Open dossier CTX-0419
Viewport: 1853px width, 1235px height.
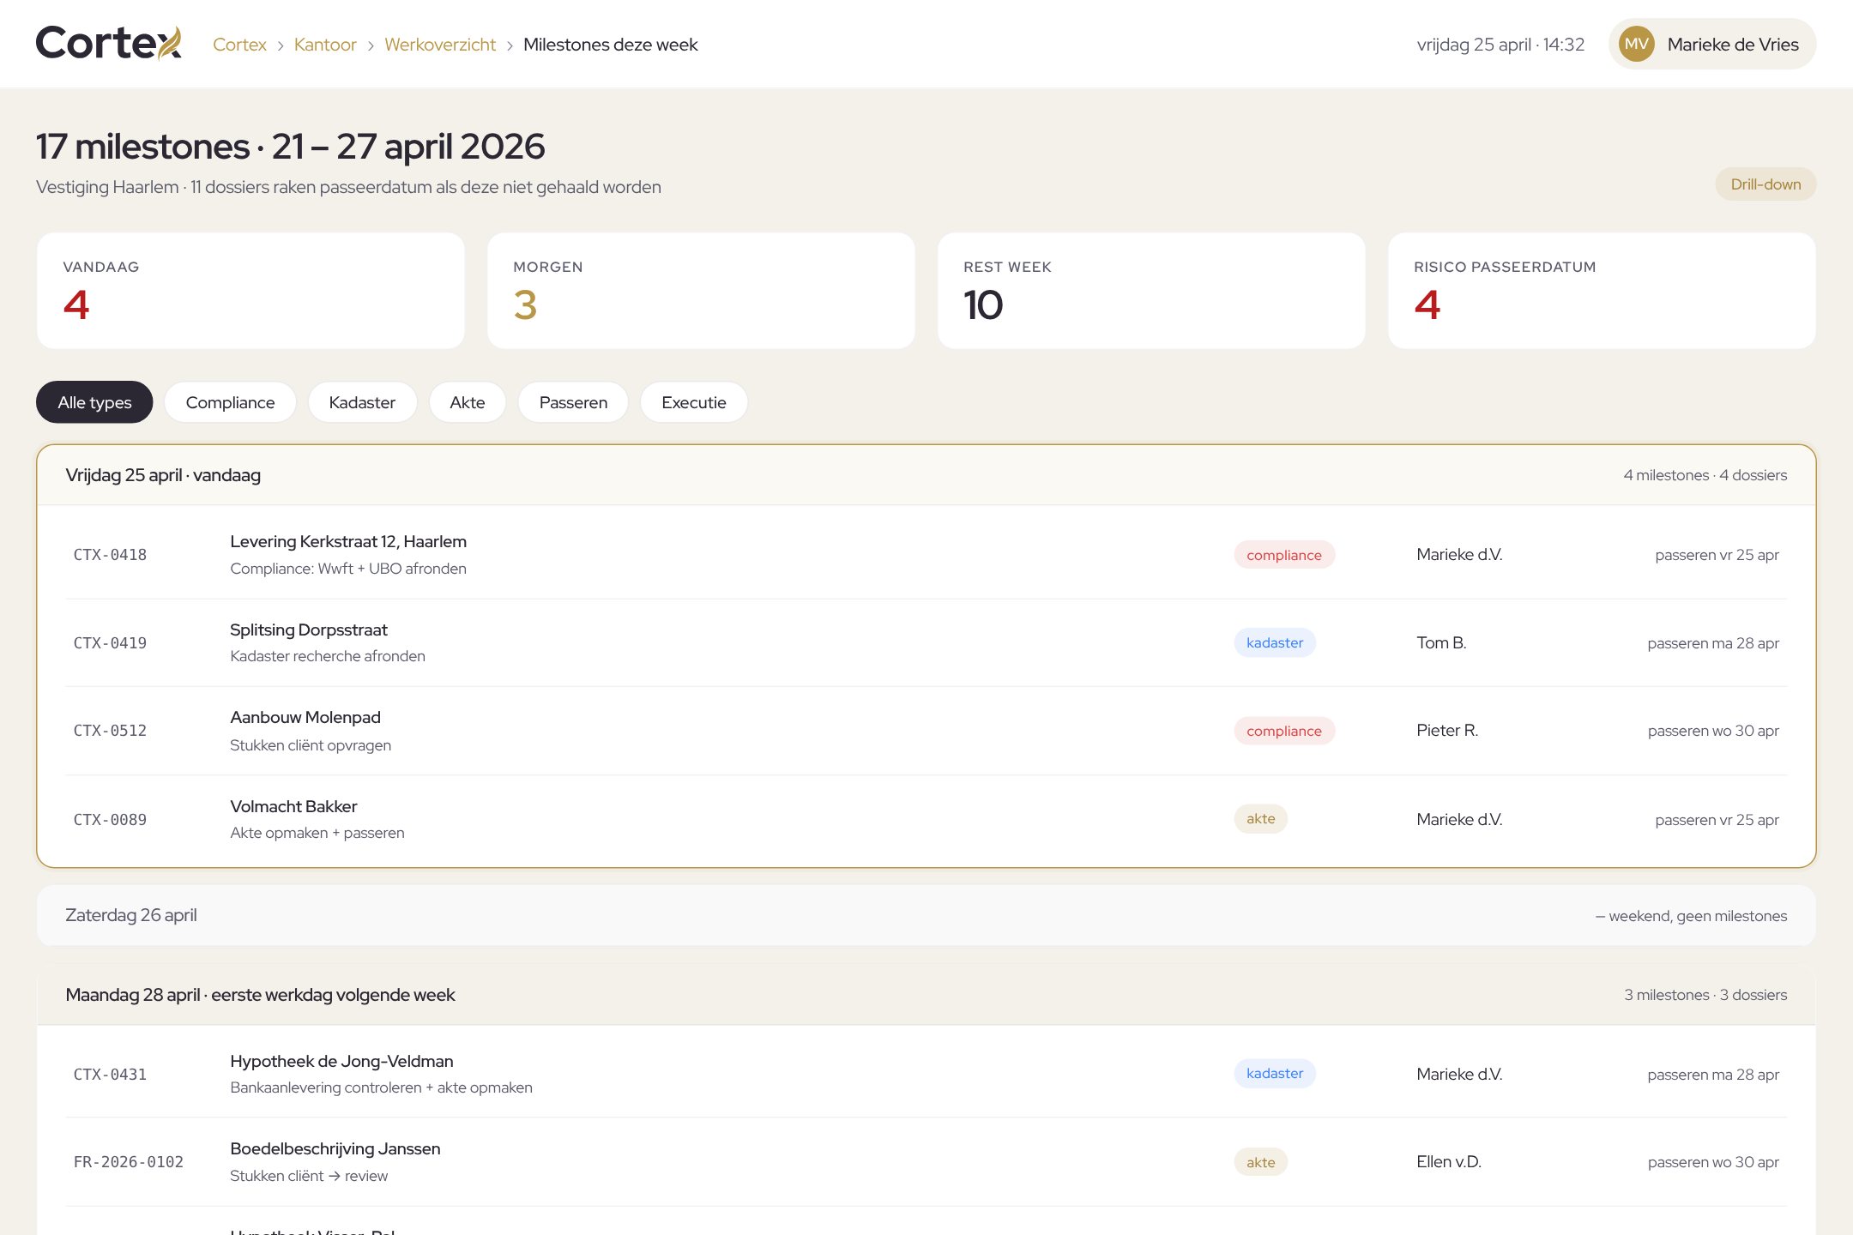[x=110, y=643]
